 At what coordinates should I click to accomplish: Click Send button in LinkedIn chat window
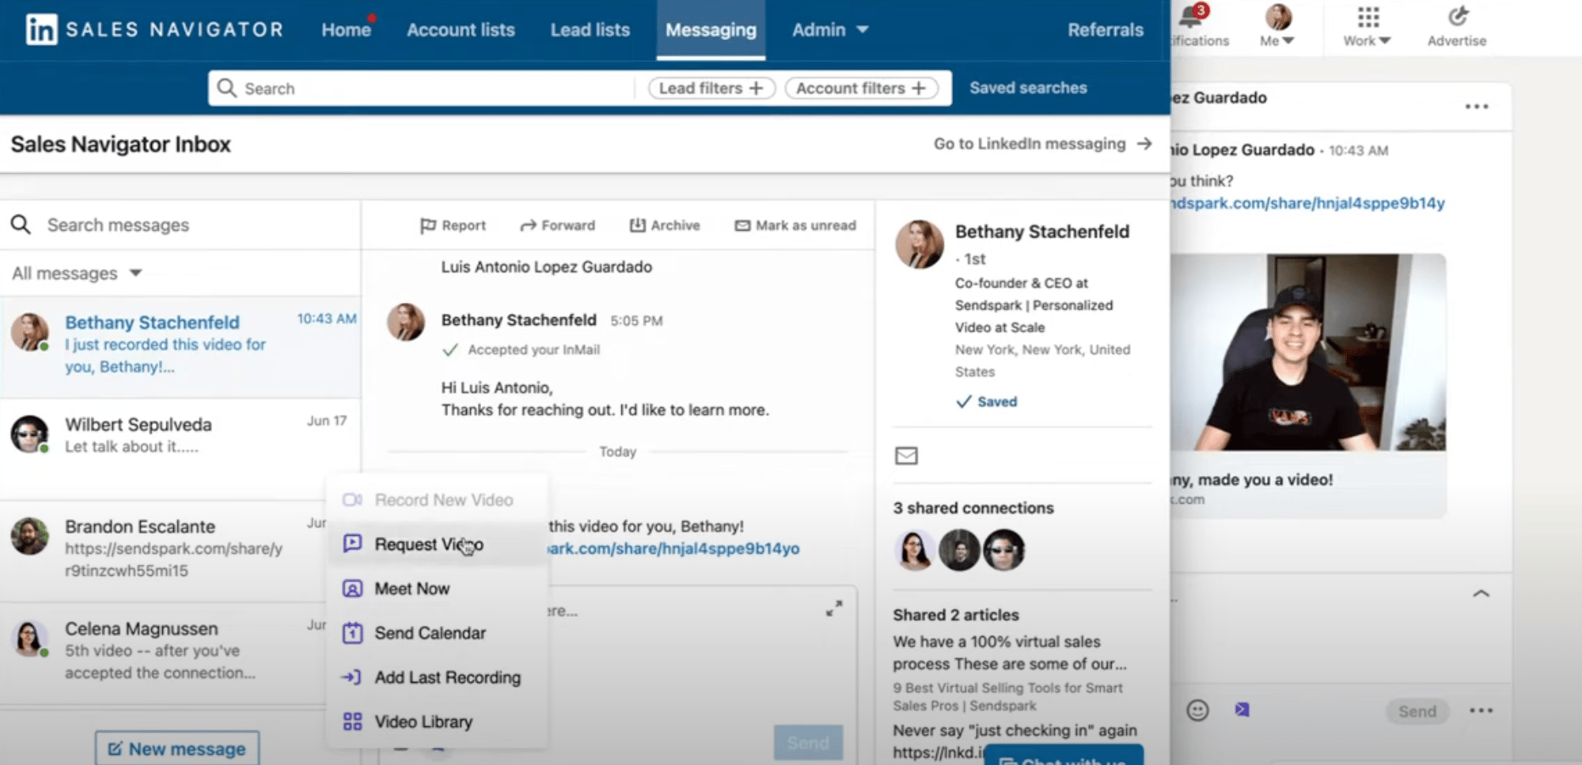1417,711
